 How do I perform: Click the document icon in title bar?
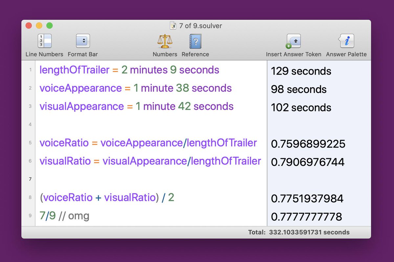[x=173, y=26]
